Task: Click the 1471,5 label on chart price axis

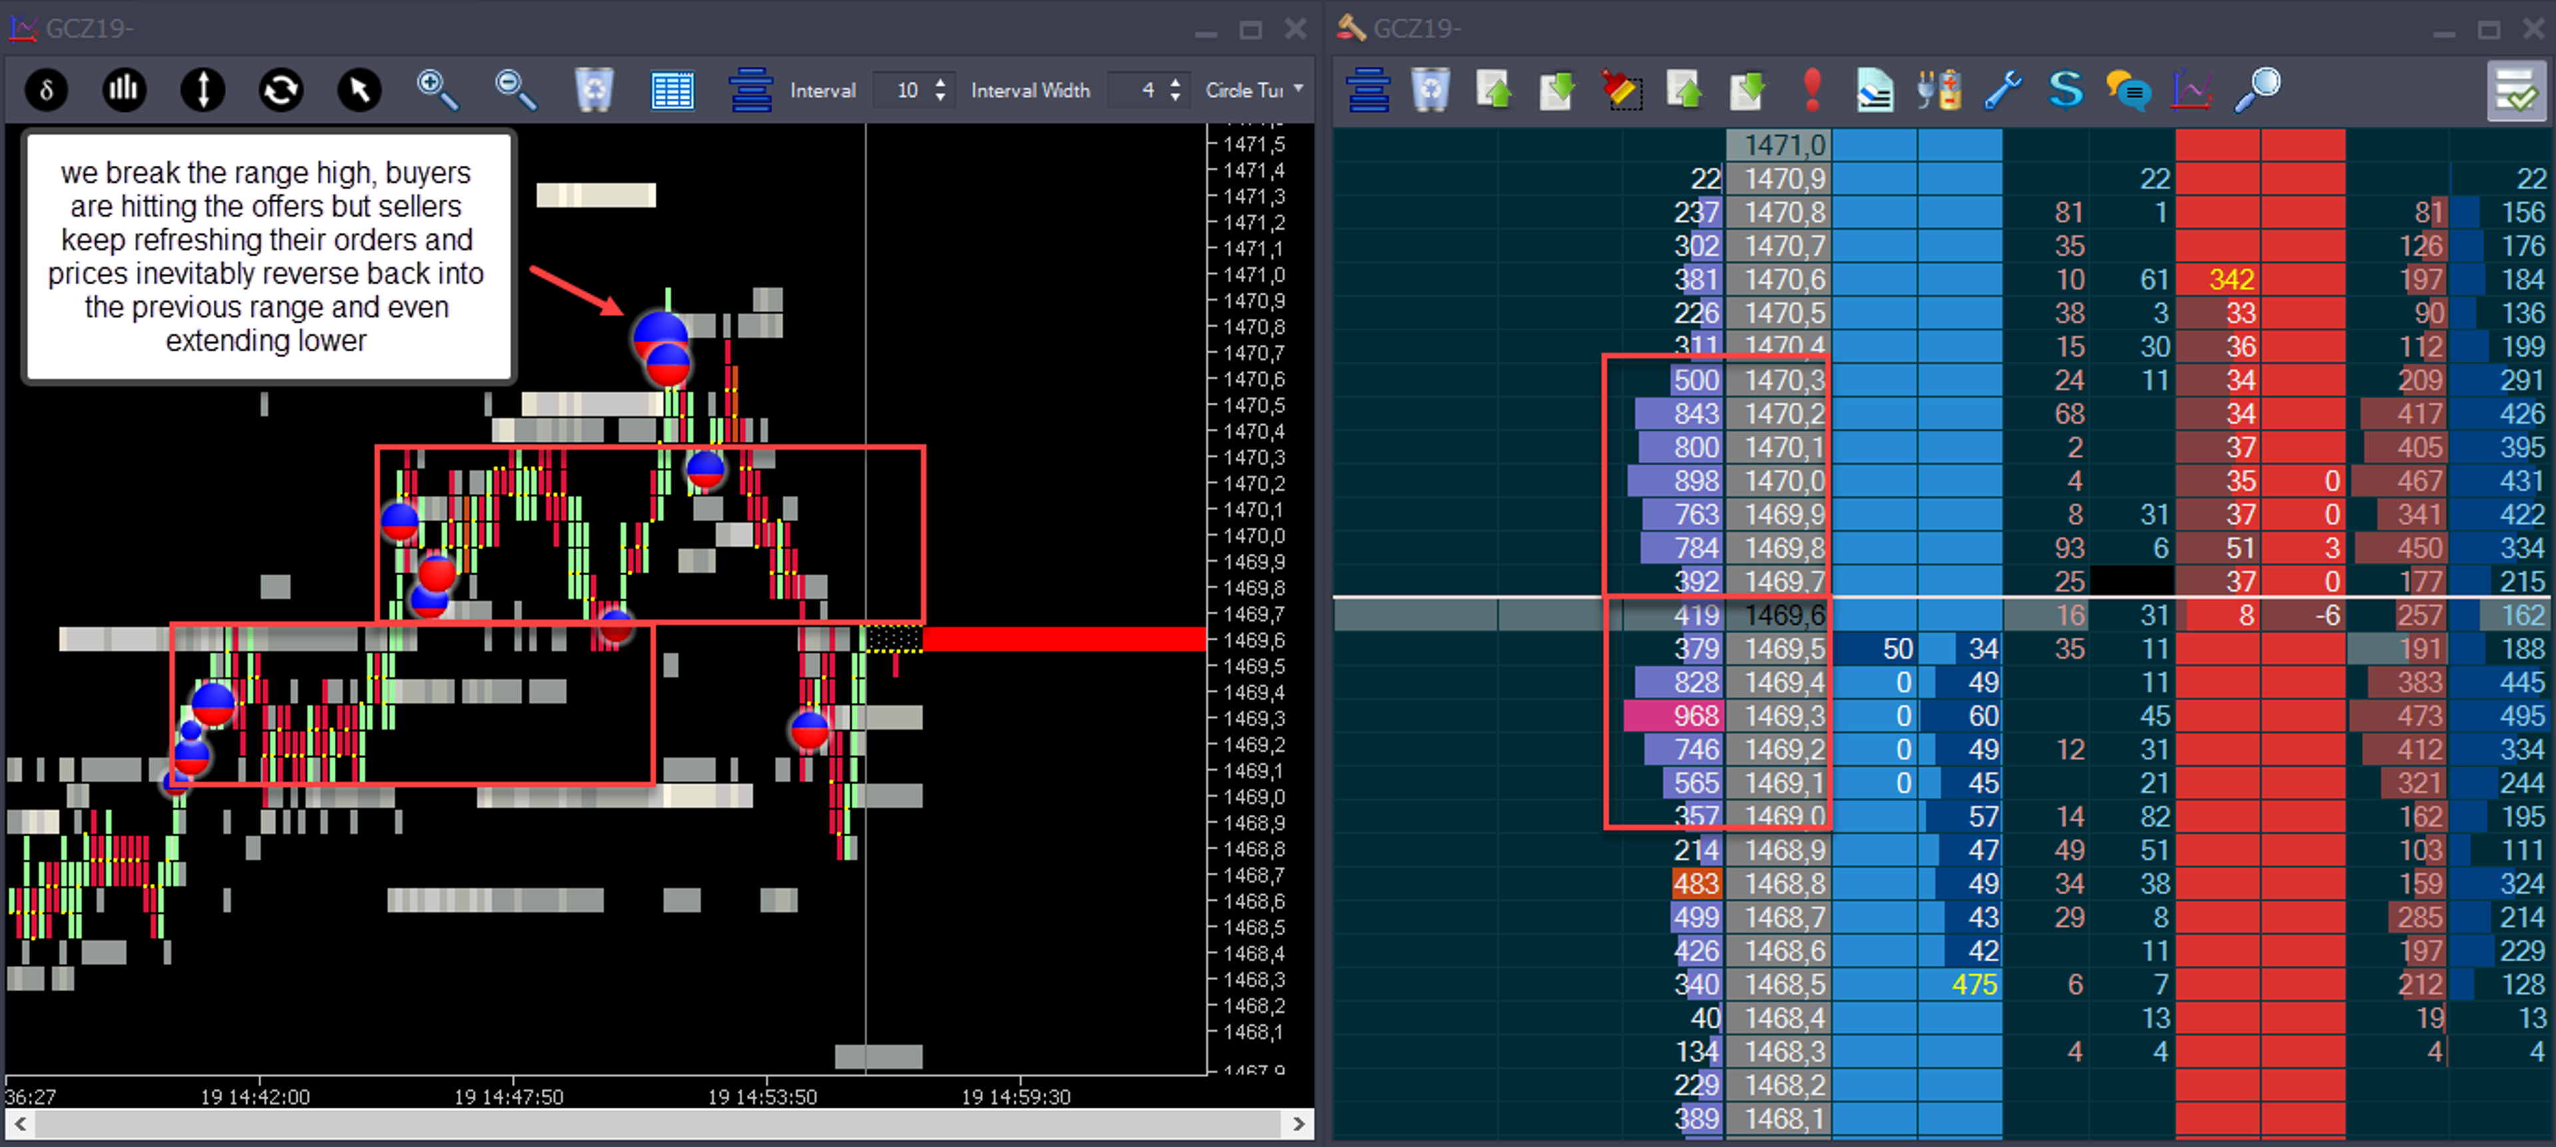Action: point(1254,144)
